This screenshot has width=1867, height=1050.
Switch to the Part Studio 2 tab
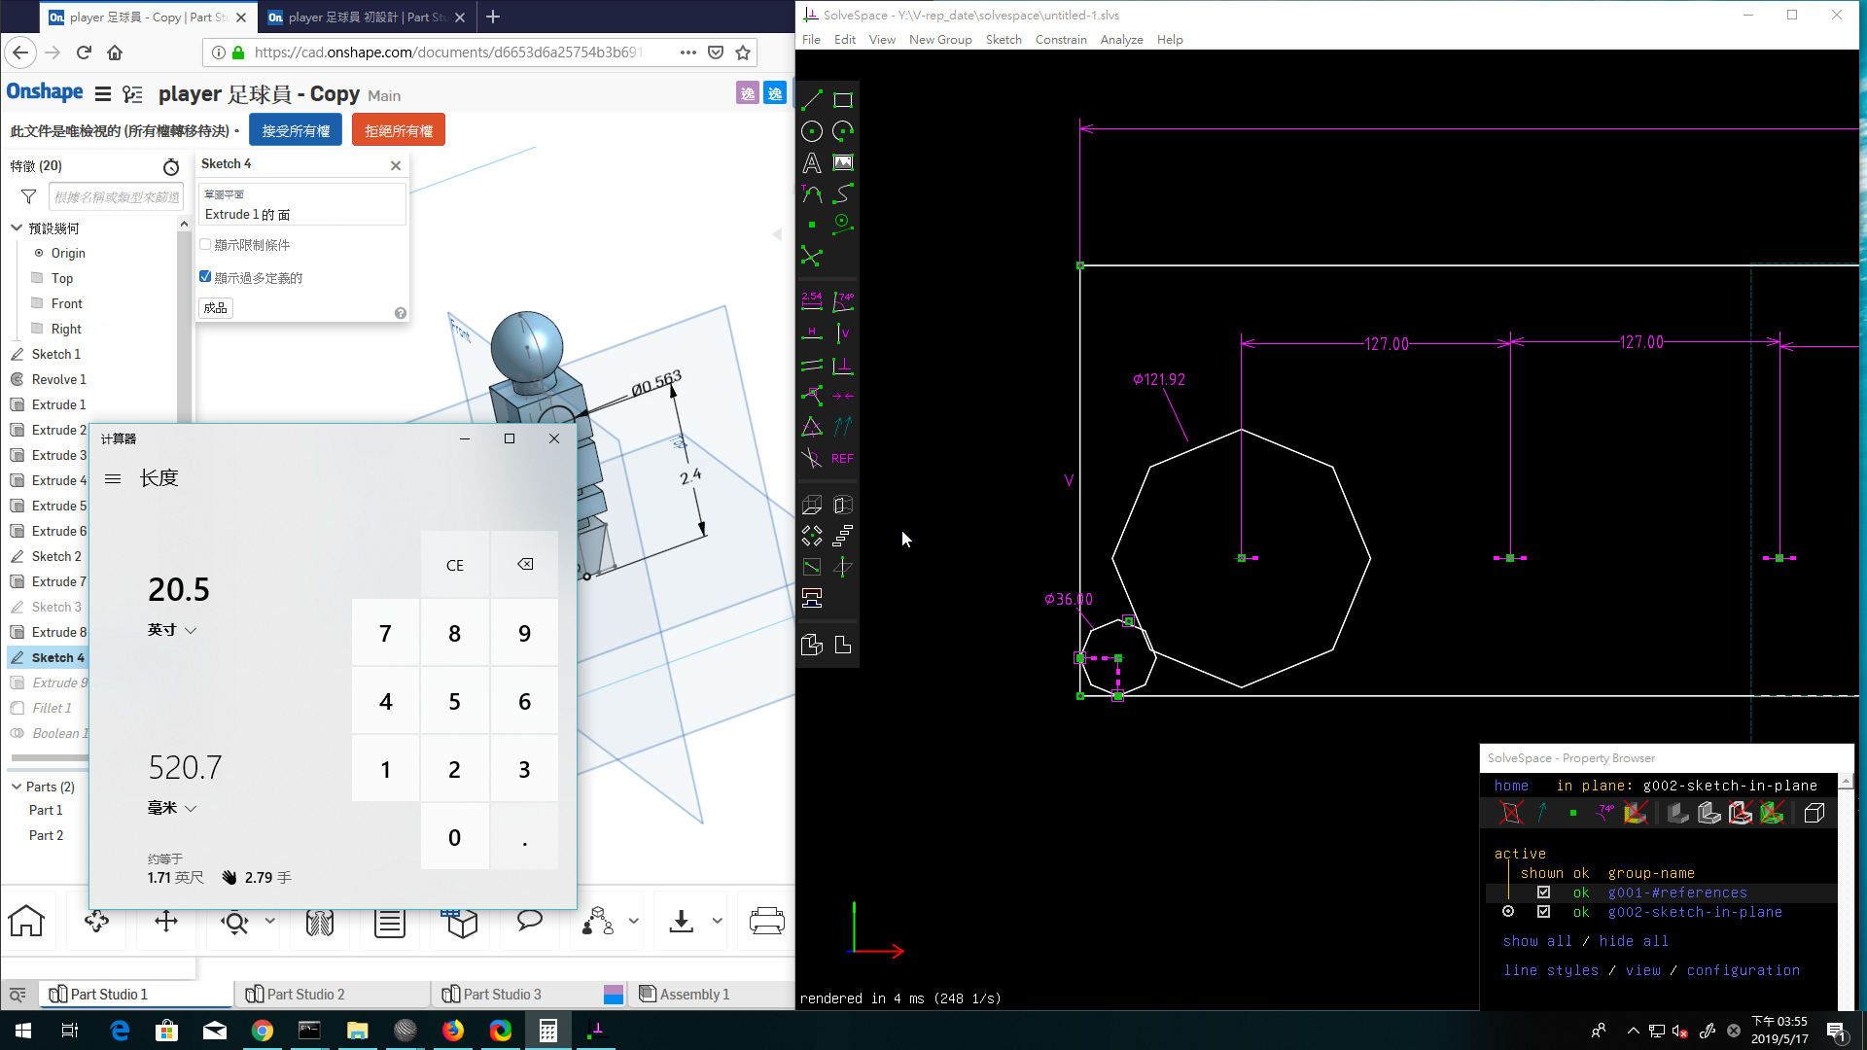(x=296, y=994)
